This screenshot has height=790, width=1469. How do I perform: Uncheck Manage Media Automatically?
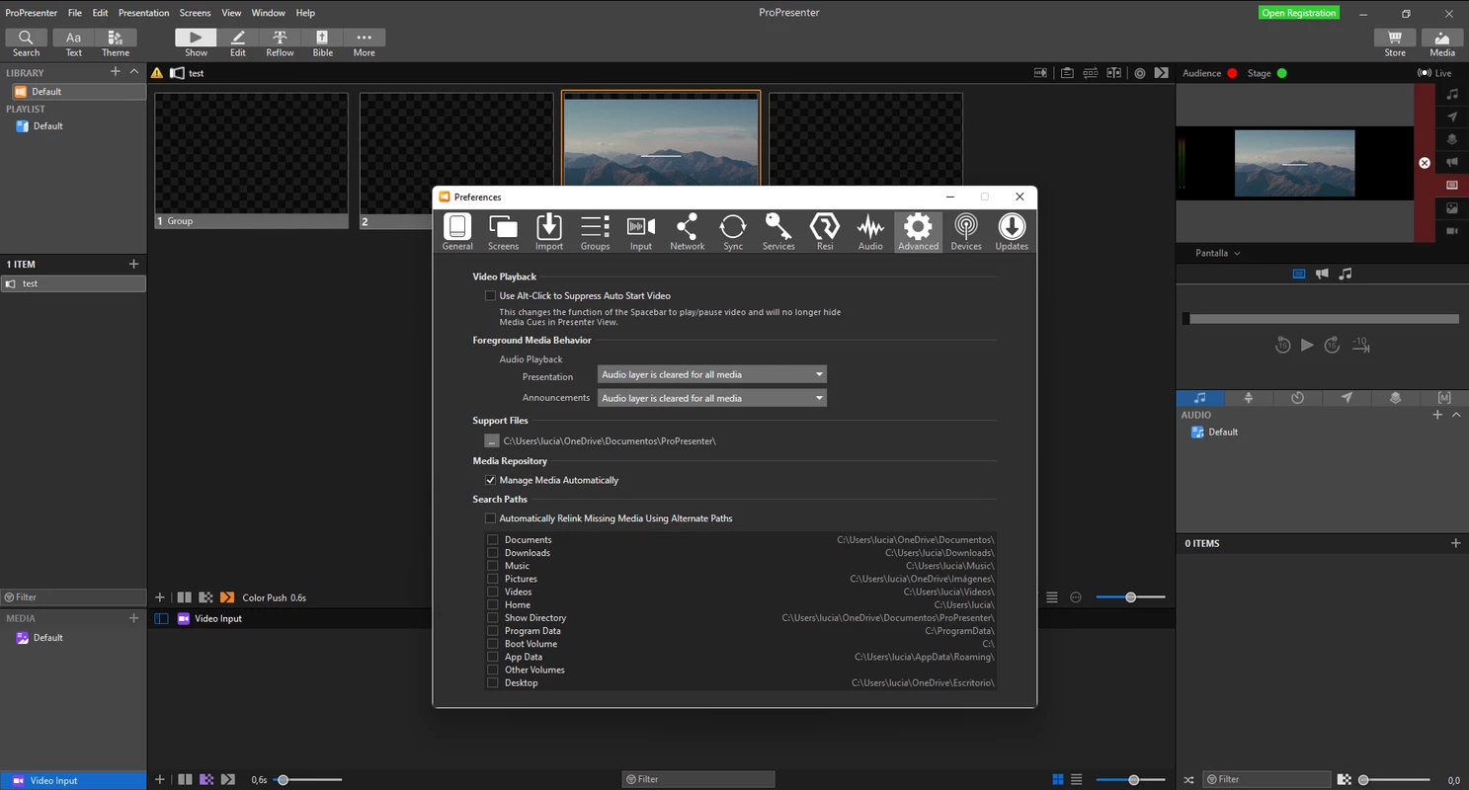point(490,480)
